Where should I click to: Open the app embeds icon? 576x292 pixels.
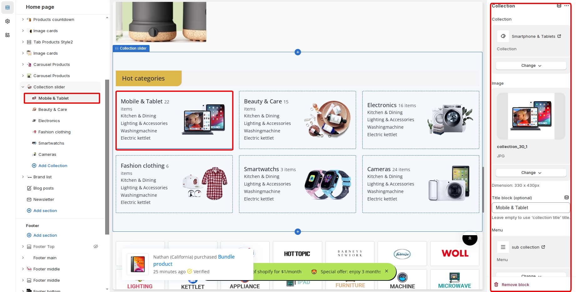pos(8,35)
